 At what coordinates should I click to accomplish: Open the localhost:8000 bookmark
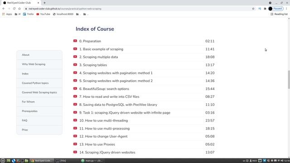pyautogui.click(x=63, y=14)
